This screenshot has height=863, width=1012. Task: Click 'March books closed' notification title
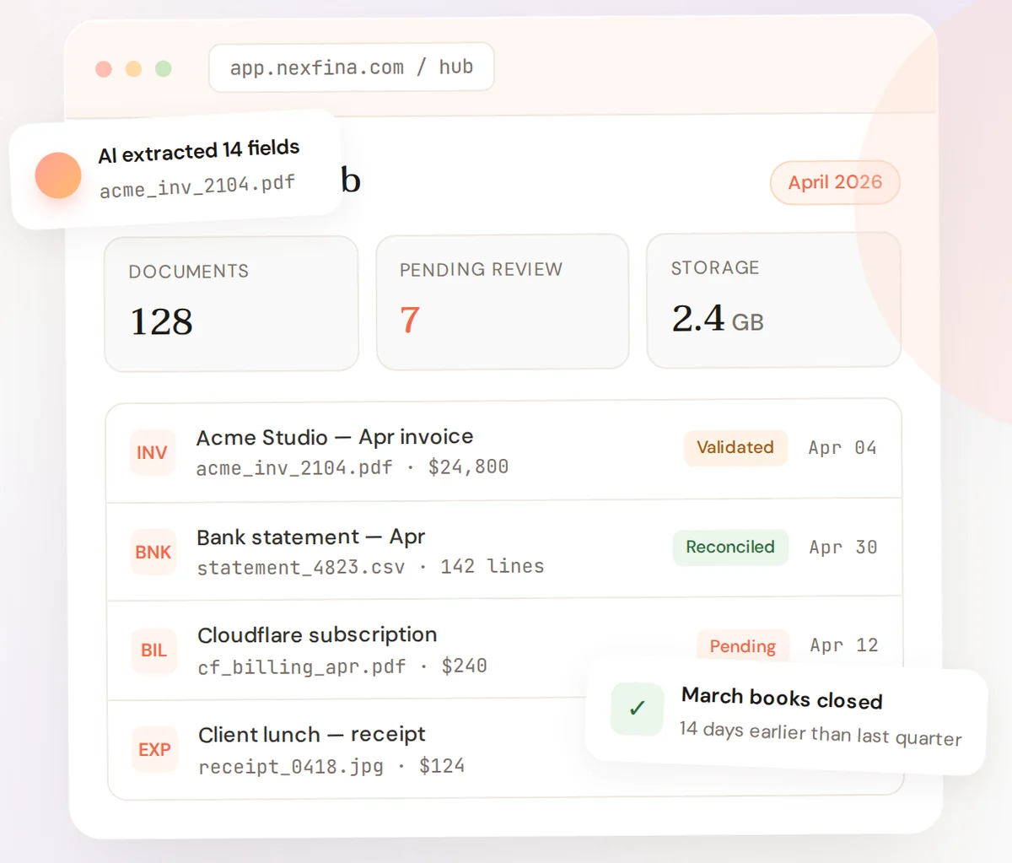782,698
